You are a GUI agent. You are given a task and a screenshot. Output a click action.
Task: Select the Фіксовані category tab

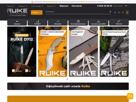[58, 22]
